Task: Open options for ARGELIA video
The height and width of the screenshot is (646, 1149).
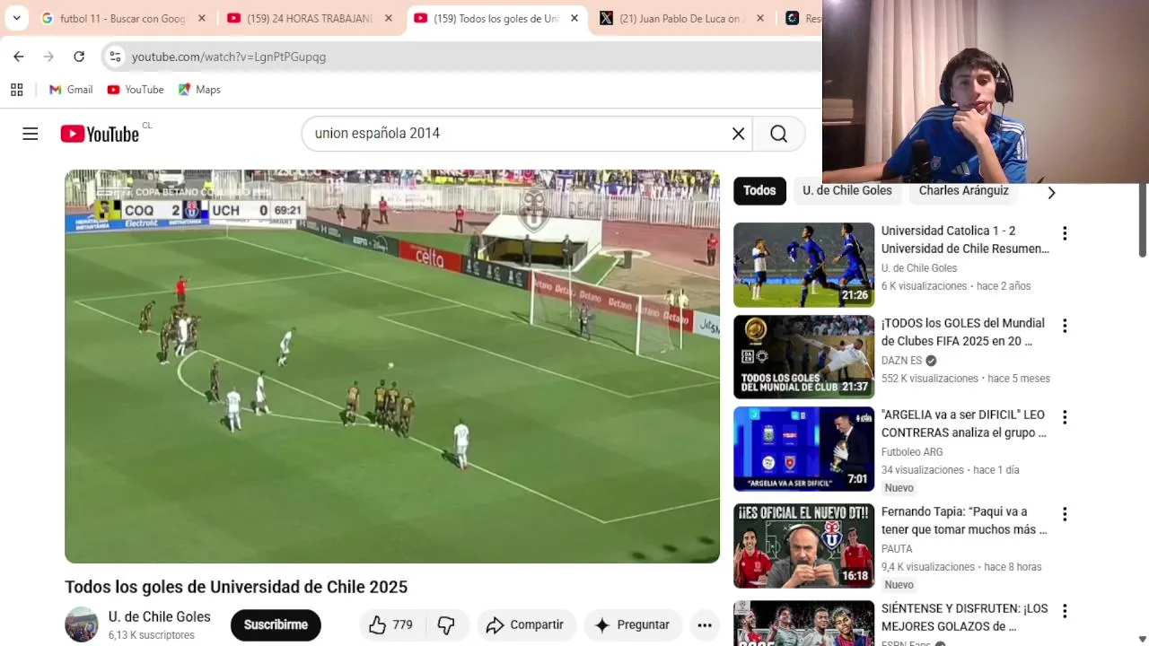Action: (1065, 417)
